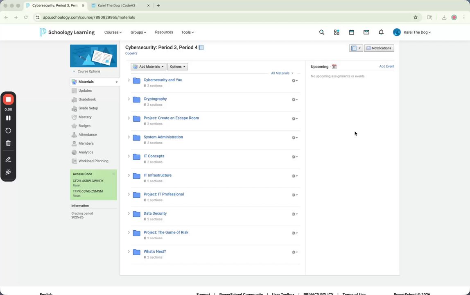
Task: Open the calendar icon in header
Action: [351, 32]
